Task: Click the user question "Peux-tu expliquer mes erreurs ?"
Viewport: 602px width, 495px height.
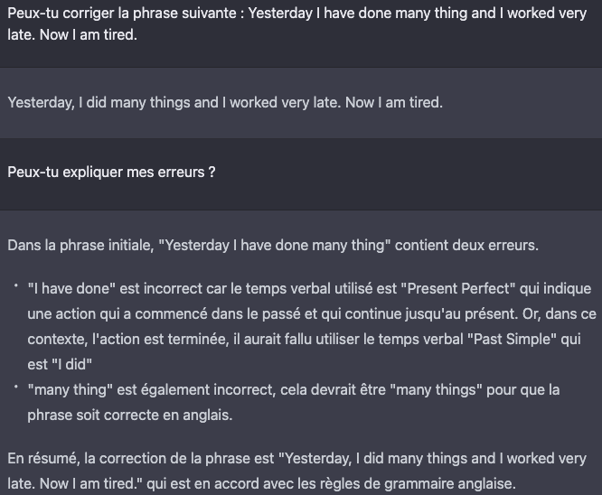Action: click(111, 172)
